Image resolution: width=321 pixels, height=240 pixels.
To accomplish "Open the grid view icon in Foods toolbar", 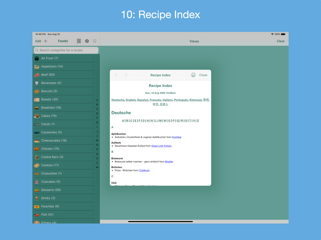I will click(79, 41).
